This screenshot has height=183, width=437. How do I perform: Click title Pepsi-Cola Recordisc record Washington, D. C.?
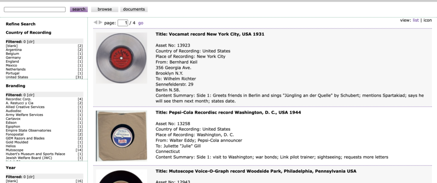[x=228, y=112]
